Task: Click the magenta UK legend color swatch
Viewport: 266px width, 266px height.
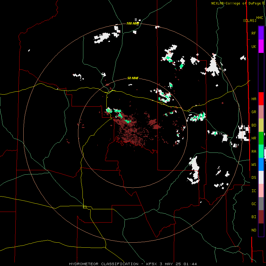Action: click(261, 46)
